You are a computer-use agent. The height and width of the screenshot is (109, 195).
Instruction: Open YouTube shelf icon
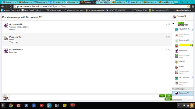click(x=42, y=105)
